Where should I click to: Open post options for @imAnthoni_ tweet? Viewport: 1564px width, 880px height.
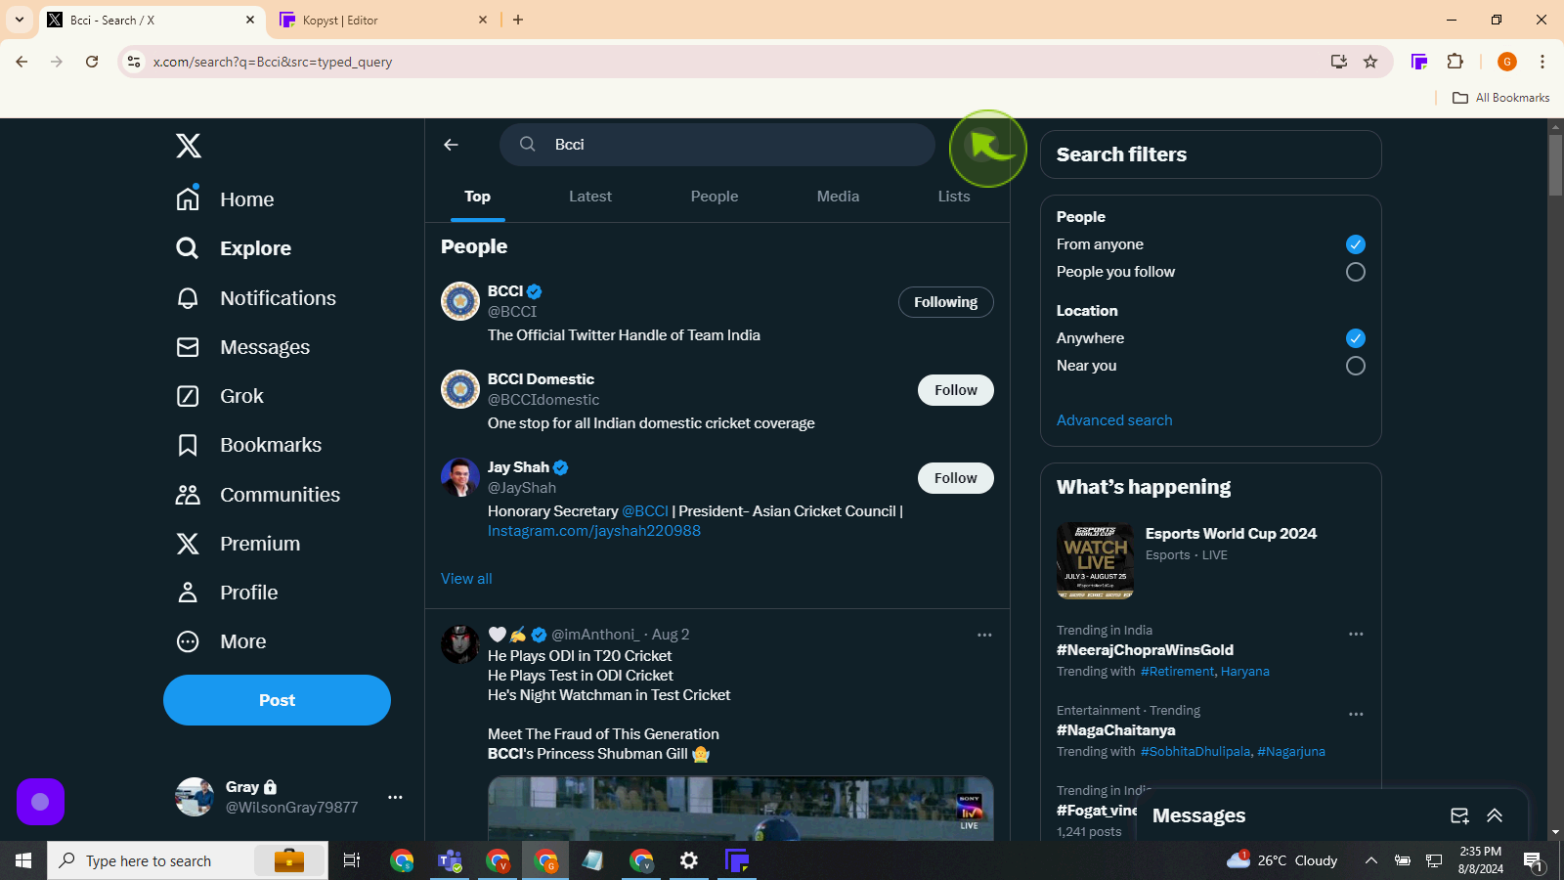click(x=984, y=635)
